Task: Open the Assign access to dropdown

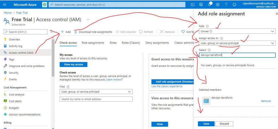Action: pyautogui.click(x=237, y=43)
